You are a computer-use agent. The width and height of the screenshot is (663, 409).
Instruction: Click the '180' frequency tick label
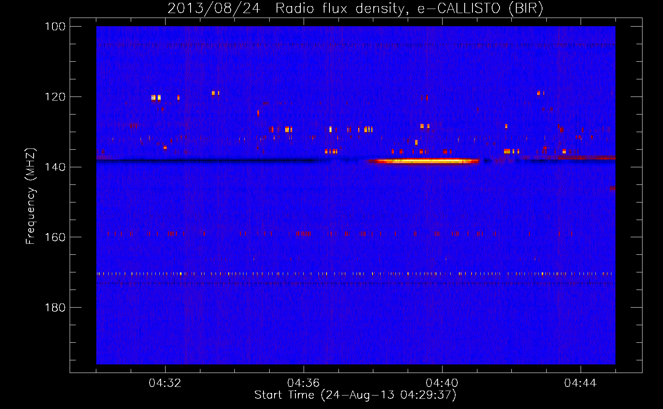coord(55,308)
